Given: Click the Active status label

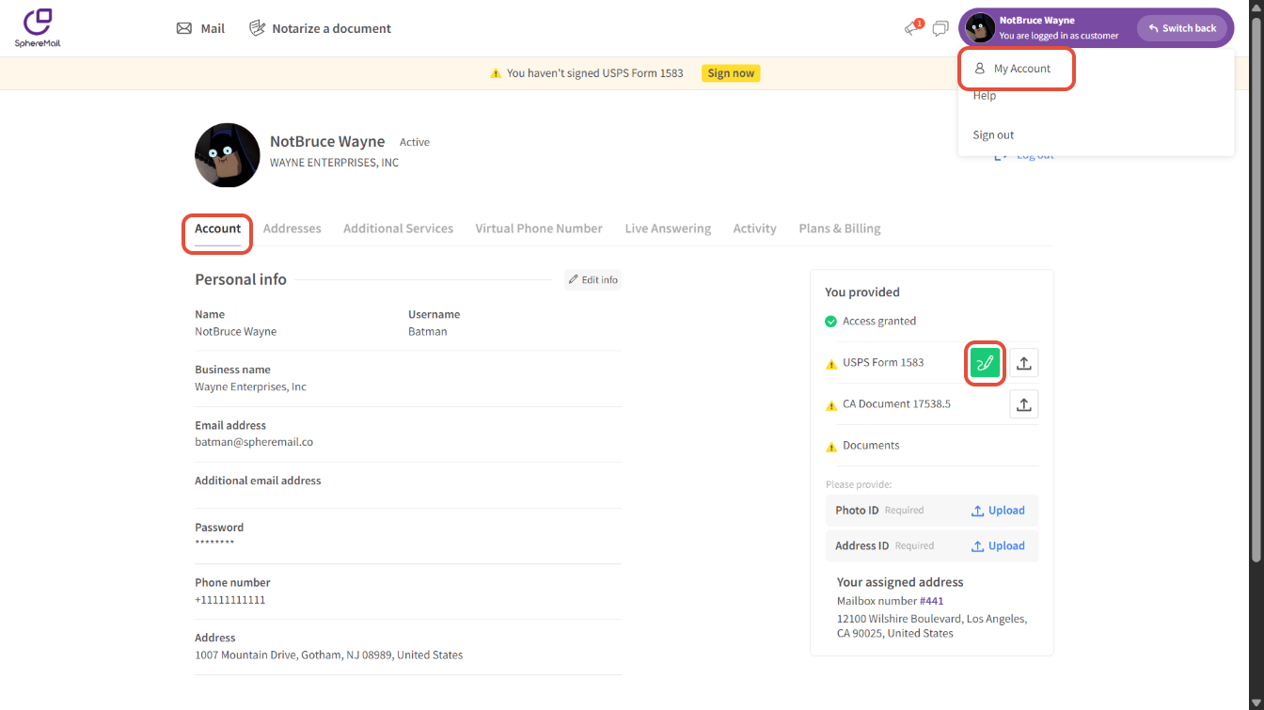Looking at the screenshot, I should 415,142.
